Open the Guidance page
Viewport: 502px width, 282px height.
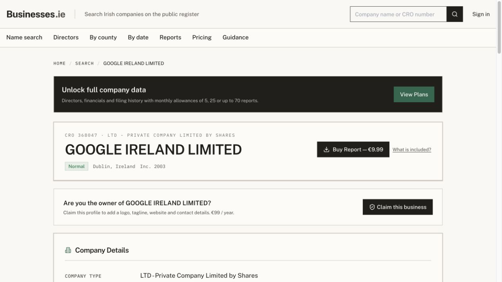click(x=235, y=37)
